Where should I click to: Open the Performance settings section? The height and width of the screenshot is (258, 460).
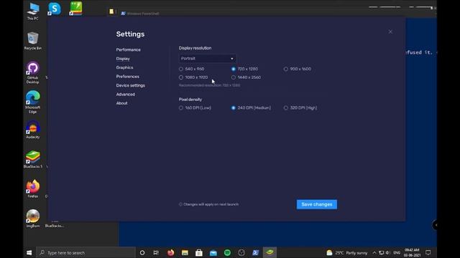(x=128, y=49)
